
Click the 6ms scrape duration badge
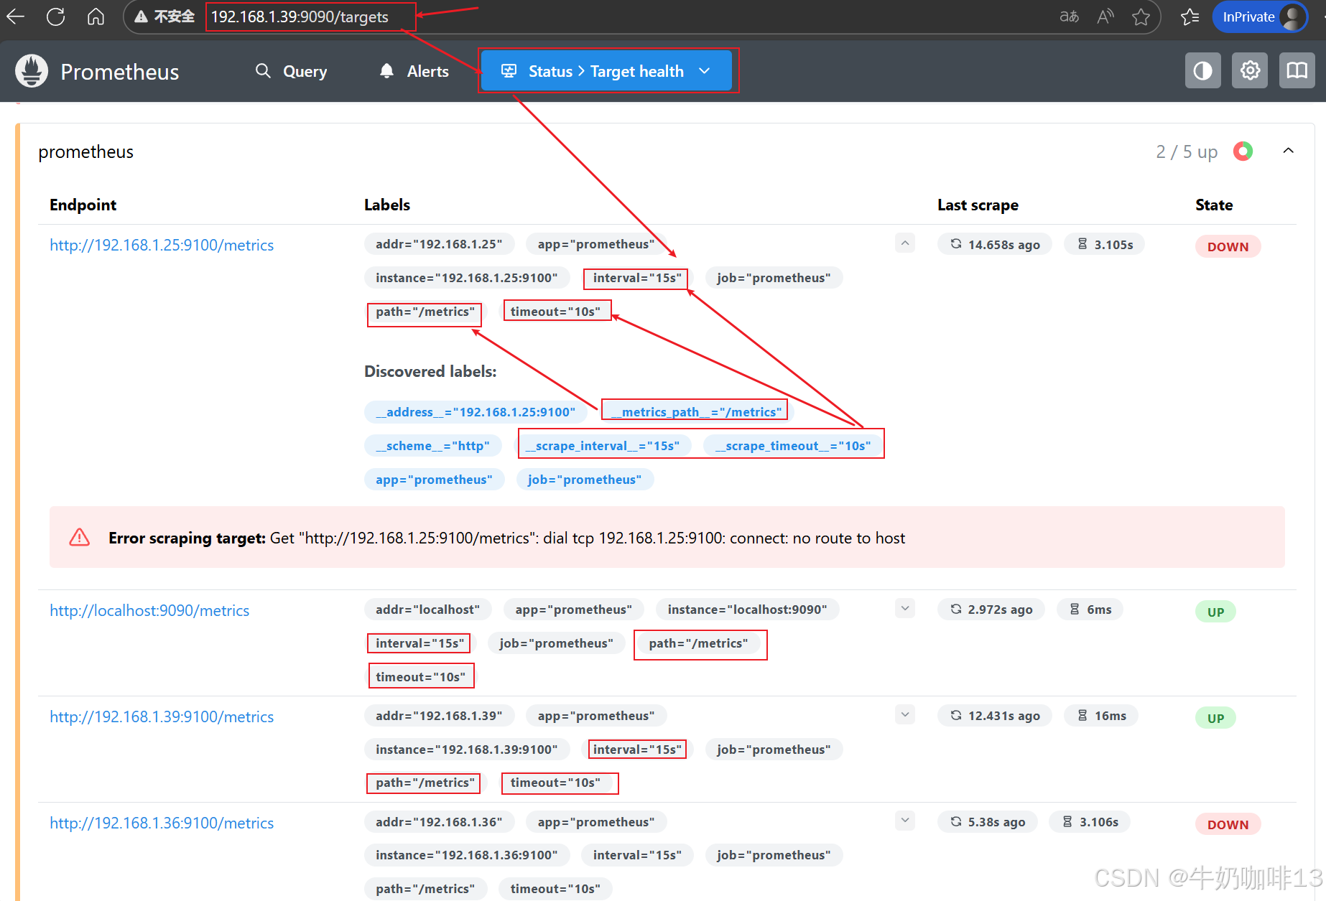click(1090, 610)
